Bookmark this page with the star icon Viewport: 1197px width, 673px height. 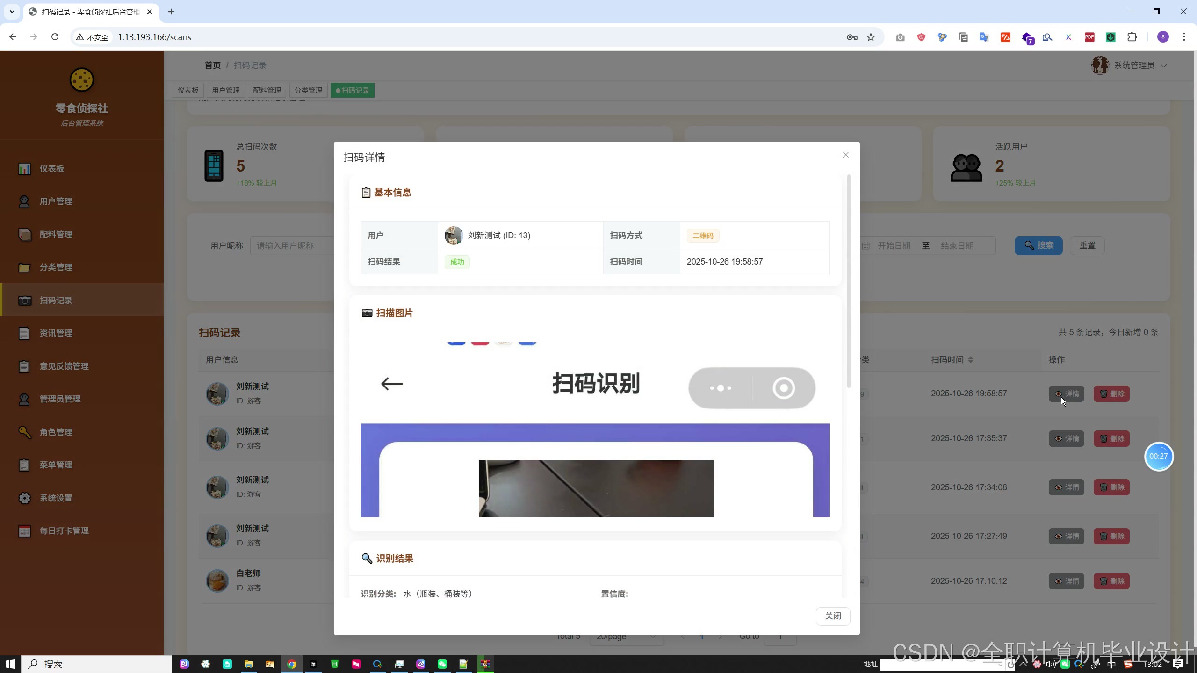(871, 37)
